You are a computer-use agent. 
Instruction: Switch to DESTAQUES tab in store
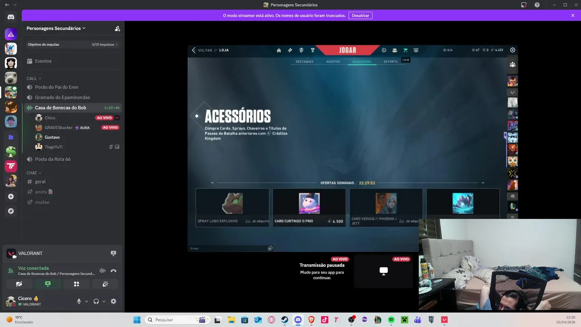point(305,61)
